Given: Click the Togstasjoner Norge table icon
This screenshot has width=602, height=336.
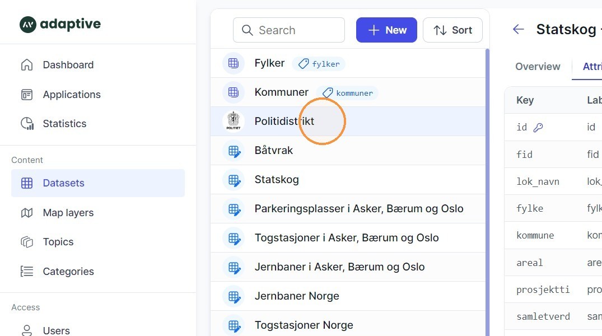Looking at the screenshot, I should [234, 325].
